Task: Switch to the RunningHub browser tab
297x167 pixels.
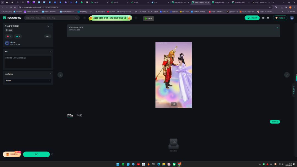Action: (x=180, y=2)
